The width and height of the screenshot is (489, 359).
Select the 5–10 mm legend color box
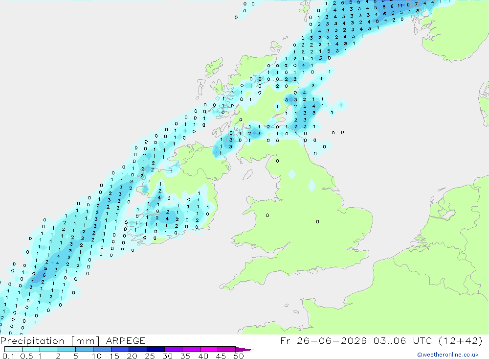[85, 349]
